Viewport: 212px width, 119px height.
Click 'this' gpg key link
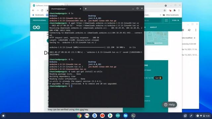pyautogui.click(x=77, y=109)
